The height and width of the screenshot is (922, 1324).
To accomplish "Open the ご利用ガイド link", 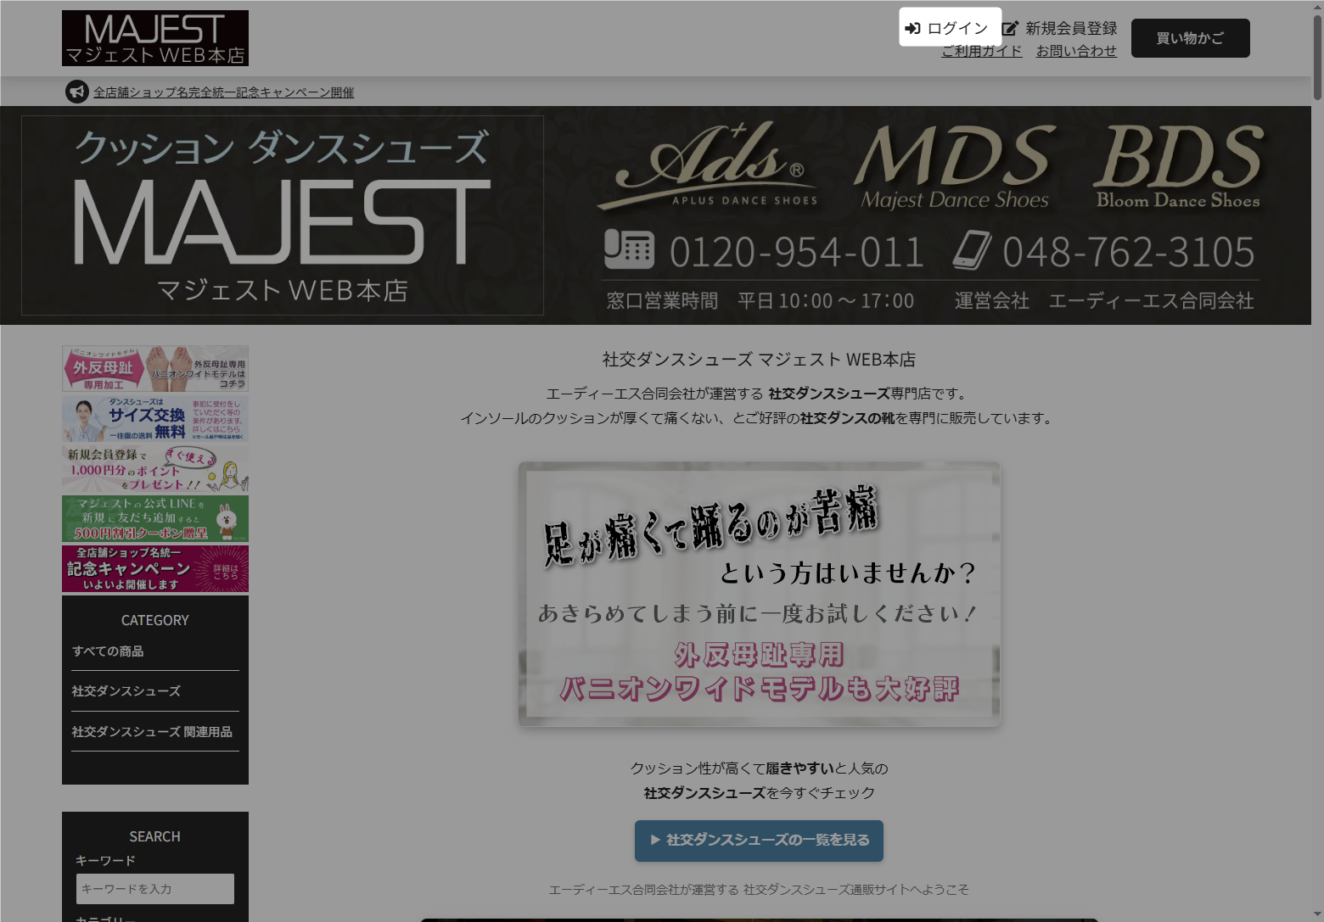I will pos(981,51).
